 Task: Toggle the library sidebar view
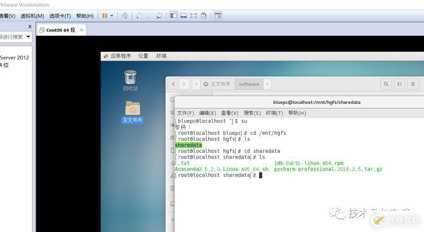174,16
